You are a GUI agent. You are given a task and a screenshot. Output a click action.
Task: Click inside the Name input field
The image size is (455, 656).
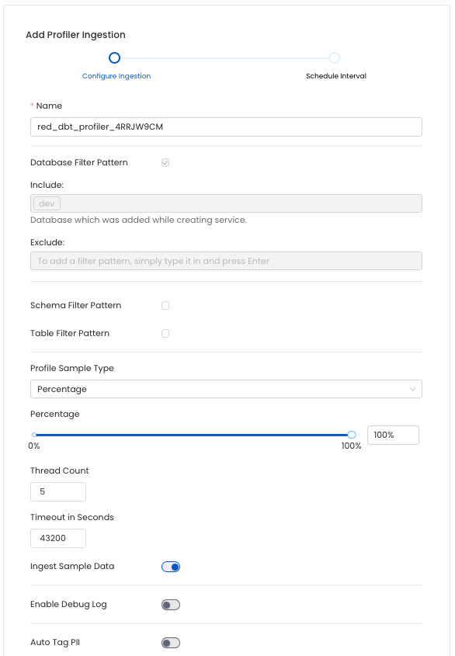226,127
